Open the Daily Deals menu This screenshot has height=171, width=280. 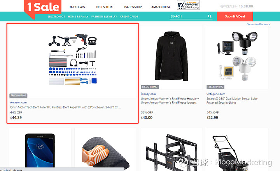pyautogui.click(x=77, y=7)
